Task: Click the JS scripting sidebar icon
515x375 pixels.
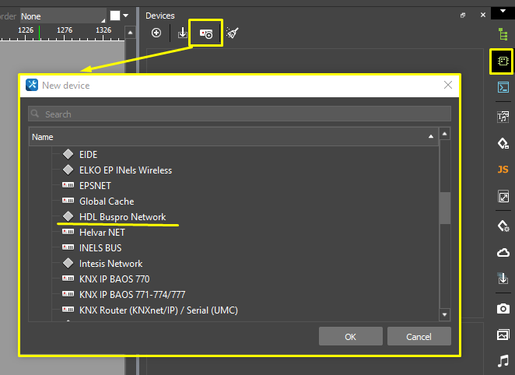Action: [x=503, y=169]
